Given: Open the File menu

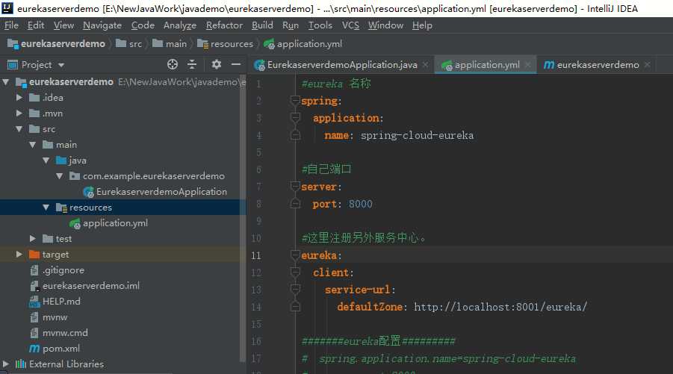Looking at the screenshot, I should click(x=12, y=25).
